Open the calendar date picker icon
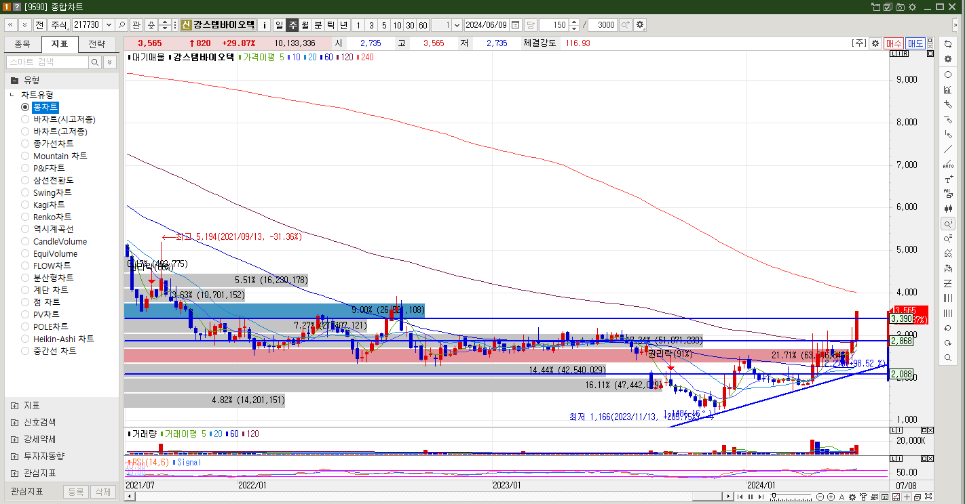965x504 pixels. (515, 24)
